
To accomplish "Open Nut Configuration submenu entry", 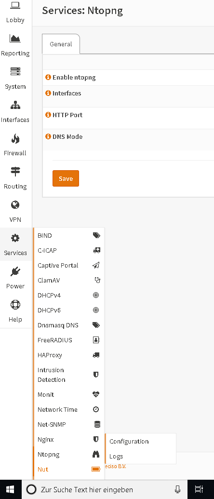I will click(141, 442).
